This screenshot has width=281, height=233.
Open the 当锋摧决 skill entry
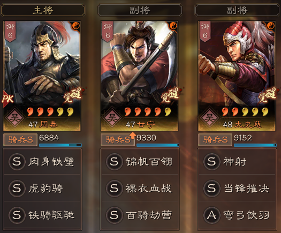(237, 188)
